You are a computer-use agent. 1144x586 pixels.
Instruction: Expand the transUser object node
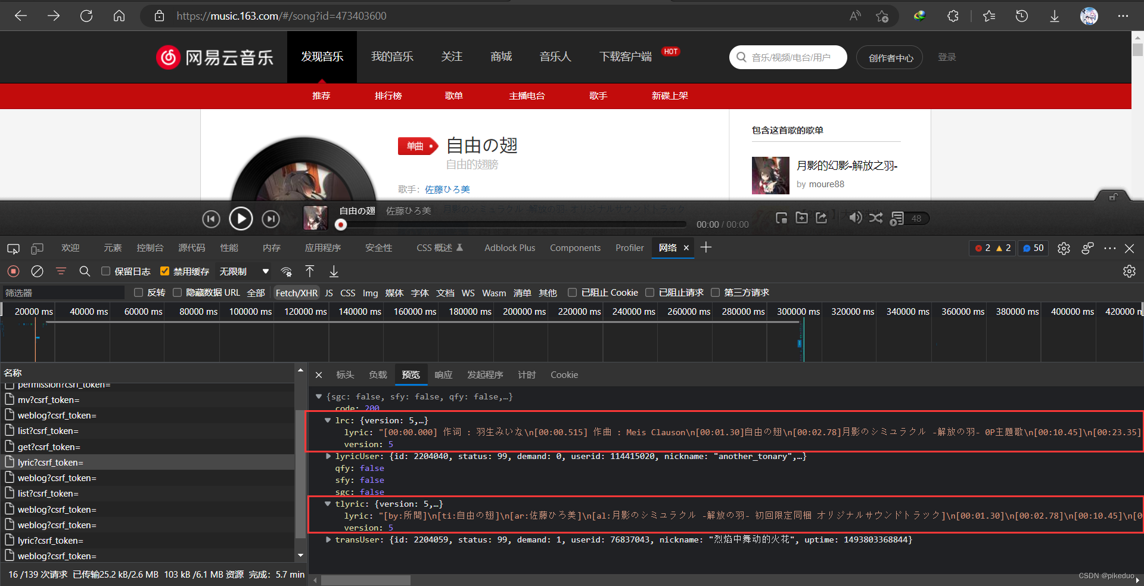click(x=328, y=540)
